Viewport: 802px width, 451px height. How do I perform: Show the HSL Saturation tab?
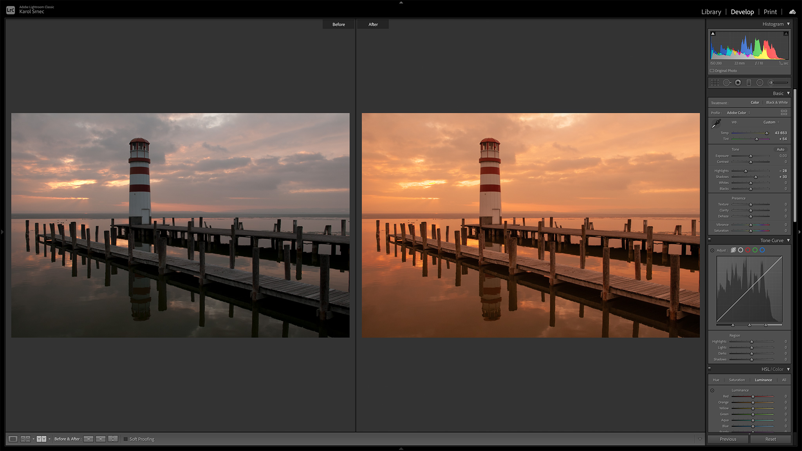(x=737, y=380)
